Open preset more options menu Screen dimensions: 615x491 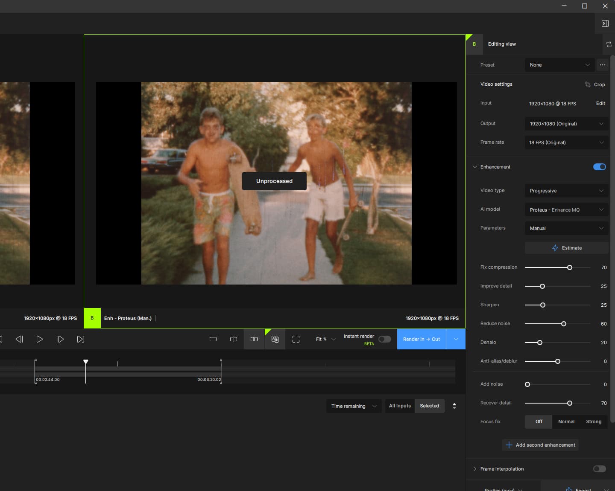[x=602, y=65]
